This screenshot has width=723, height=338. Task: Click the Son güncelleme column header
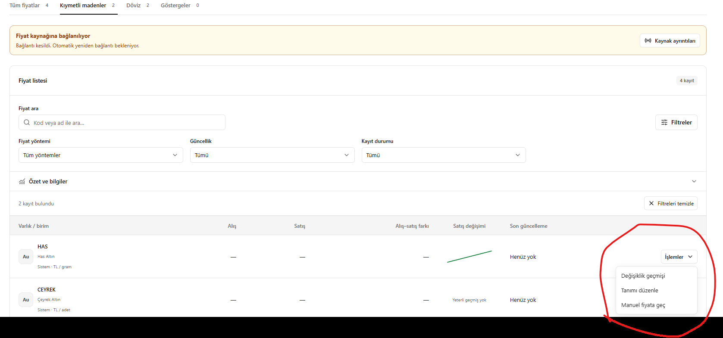tap(529, 226)
